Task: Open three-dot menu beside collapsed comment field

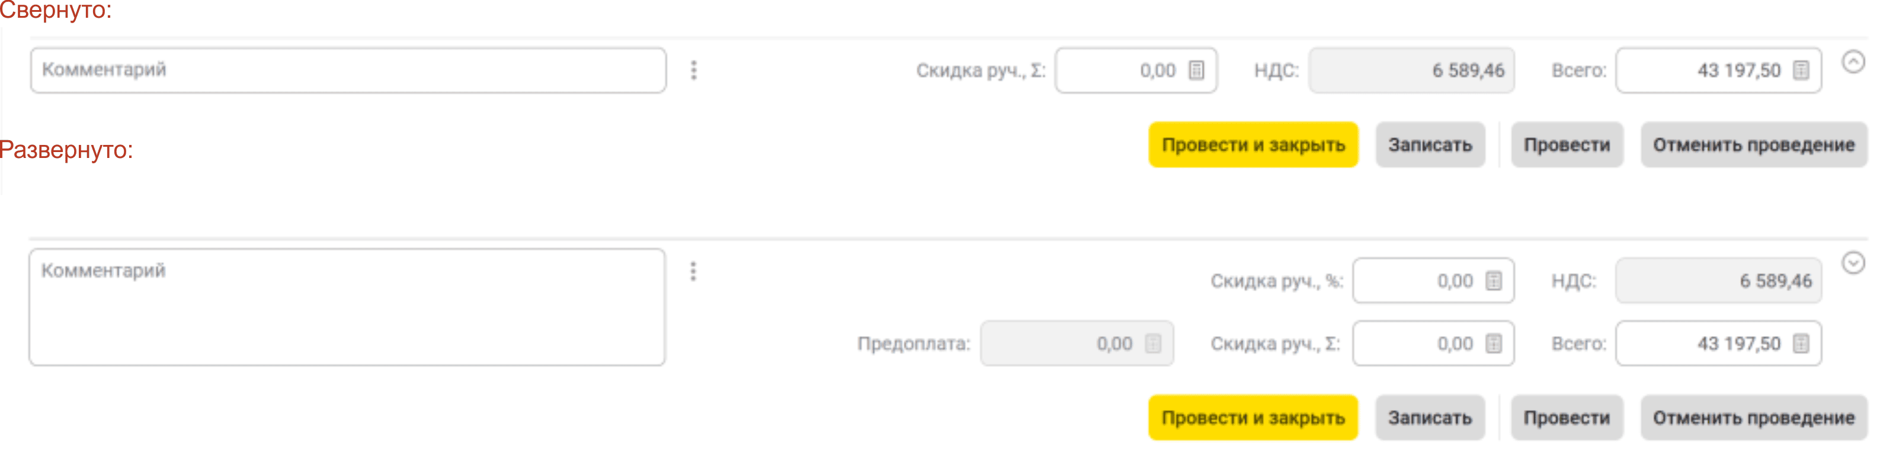Action: tap(693, 70)
